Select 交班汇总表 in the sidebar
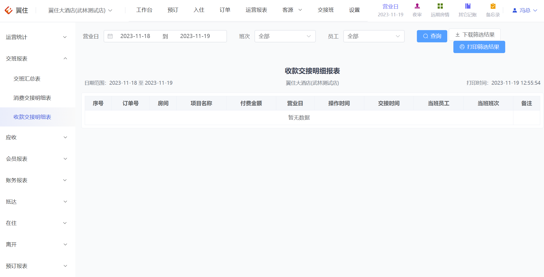The image size is (544, 277). [38, 79]
